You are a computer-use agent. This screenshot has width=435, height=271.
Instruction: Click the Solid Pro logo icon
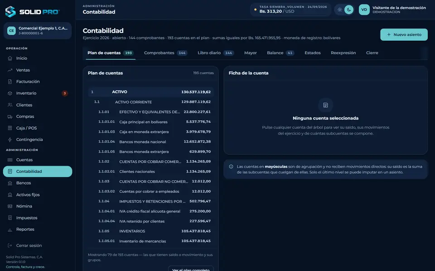[x=10, y=12]
